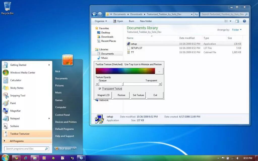Select the setup application file
The height and width of the screenshot is (161, 258).
point(184,44)
